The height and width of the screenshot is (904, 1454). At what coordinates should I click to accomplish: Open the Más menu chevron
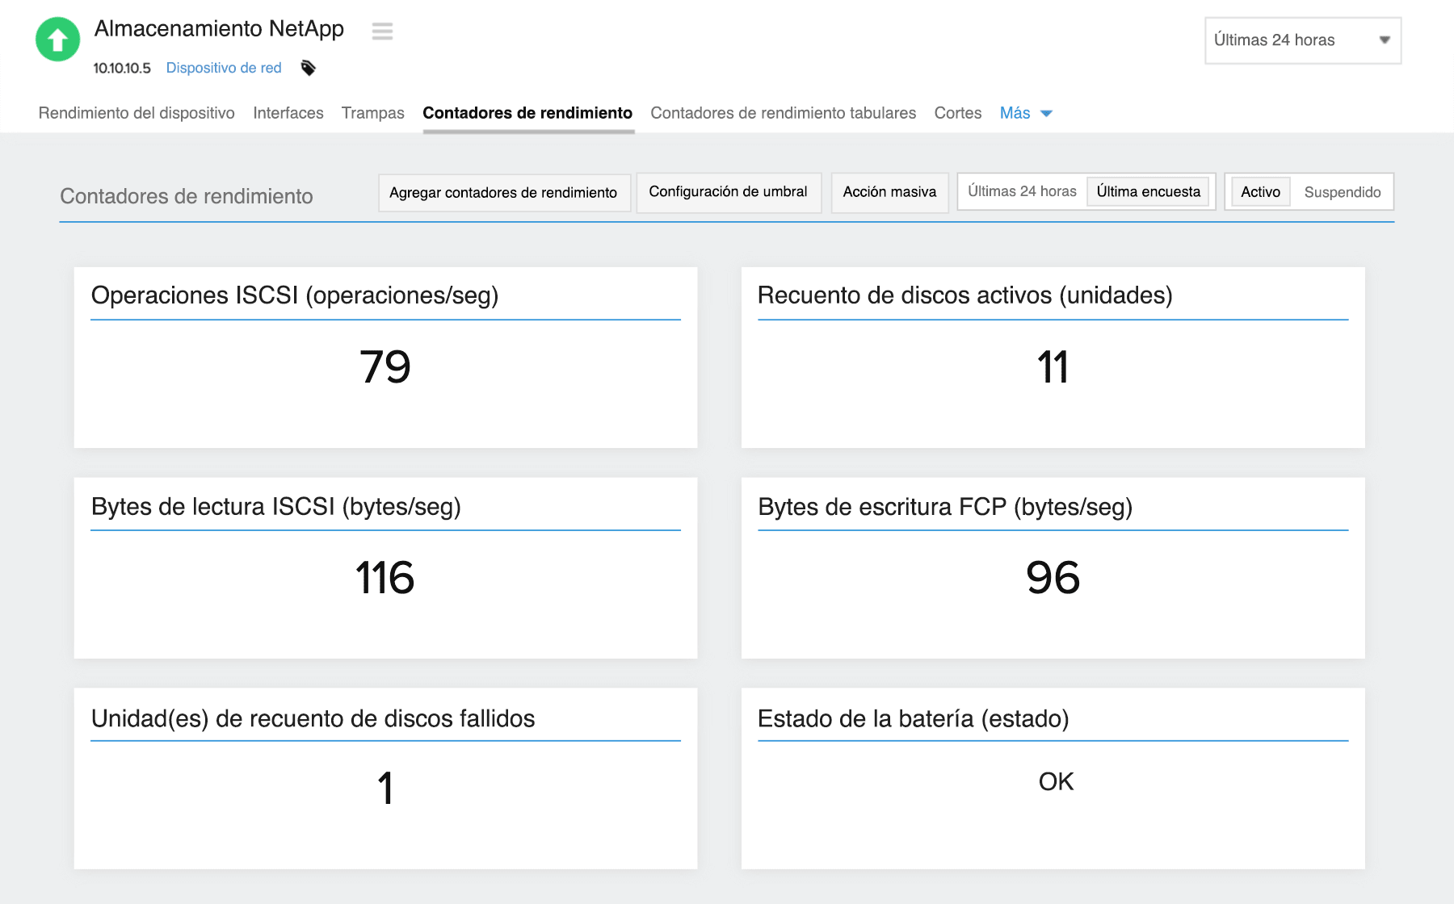click(1048, 114)
